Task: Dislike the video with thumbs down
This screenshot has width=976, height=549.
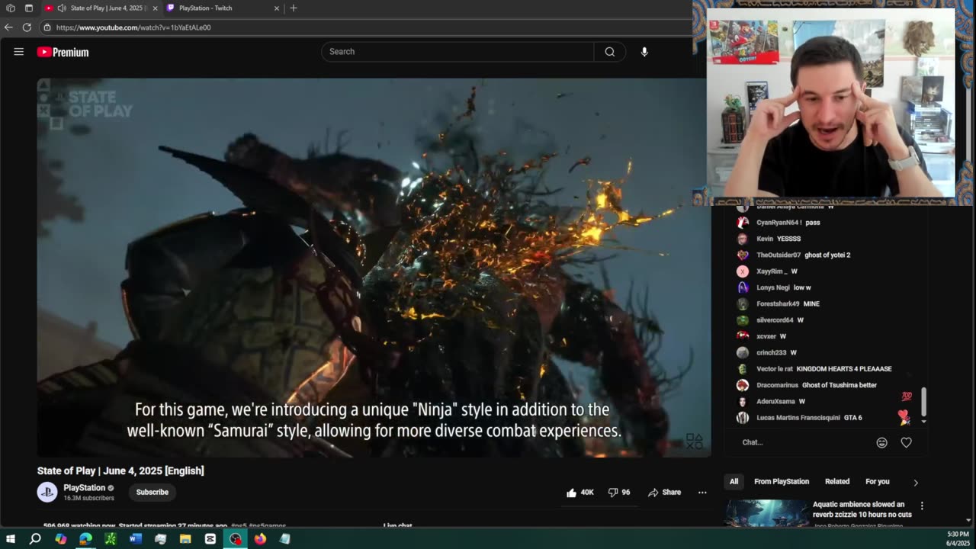Action: point(619,493)
